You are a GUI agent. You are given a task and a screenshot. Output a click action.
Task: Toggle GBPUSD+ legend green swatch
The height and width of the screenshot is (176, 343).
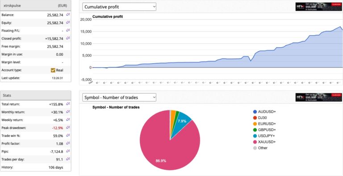(x=255, y=130)
